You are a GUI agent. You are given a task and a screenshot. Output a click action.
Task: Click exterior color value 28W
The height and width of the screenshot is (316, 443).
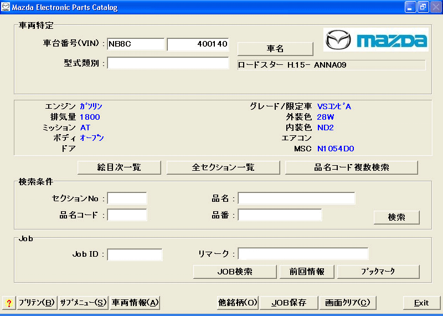click(326, 117)
